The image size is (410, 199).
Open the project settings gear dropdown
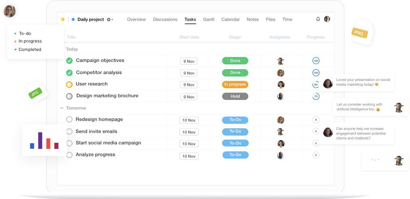pyautogui.click(x=110, y=19)
